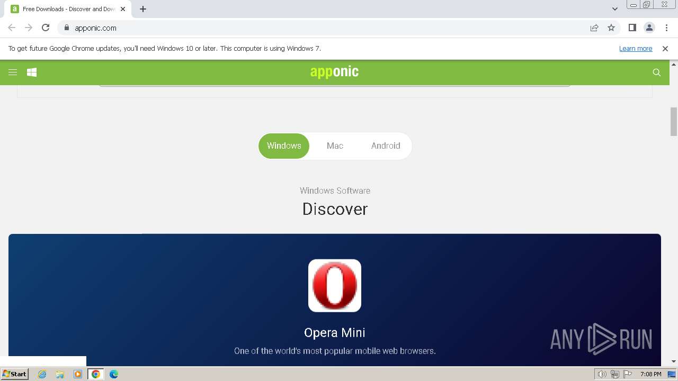Open the volume speaker tray icon

[602, 374]
